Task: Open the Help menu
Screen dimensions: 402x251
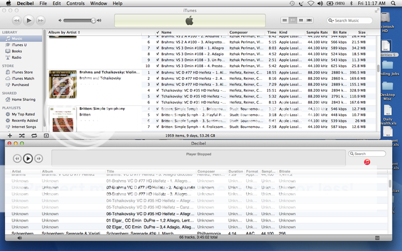Action: pyautogui.click(x=117, y=3)
